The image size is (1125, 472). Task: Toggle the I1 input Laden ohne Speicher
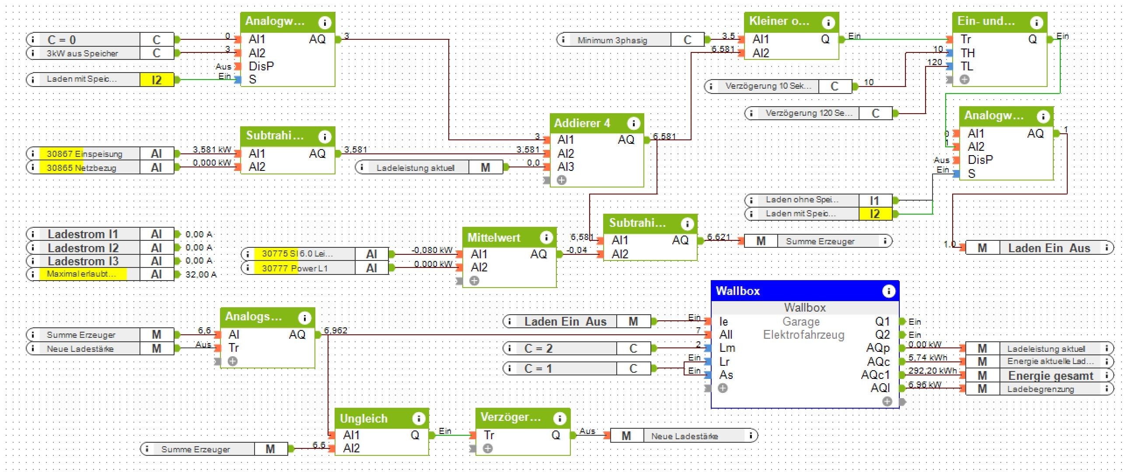(874, 201)
